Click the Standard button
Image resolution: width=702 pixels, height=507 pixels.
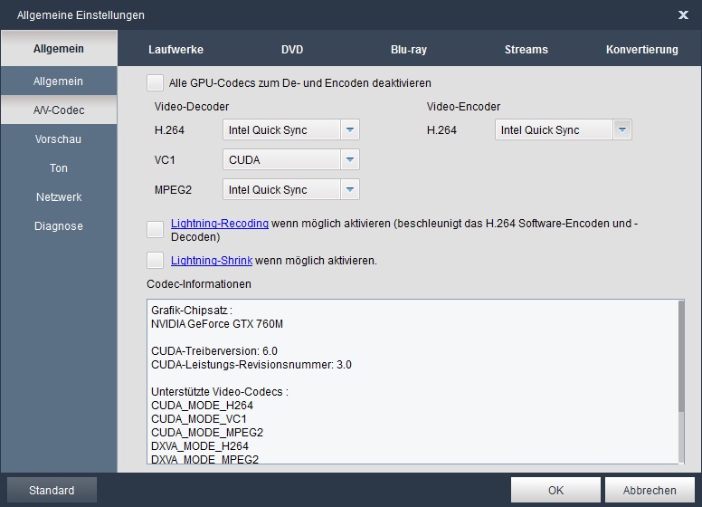coord(52,490)
